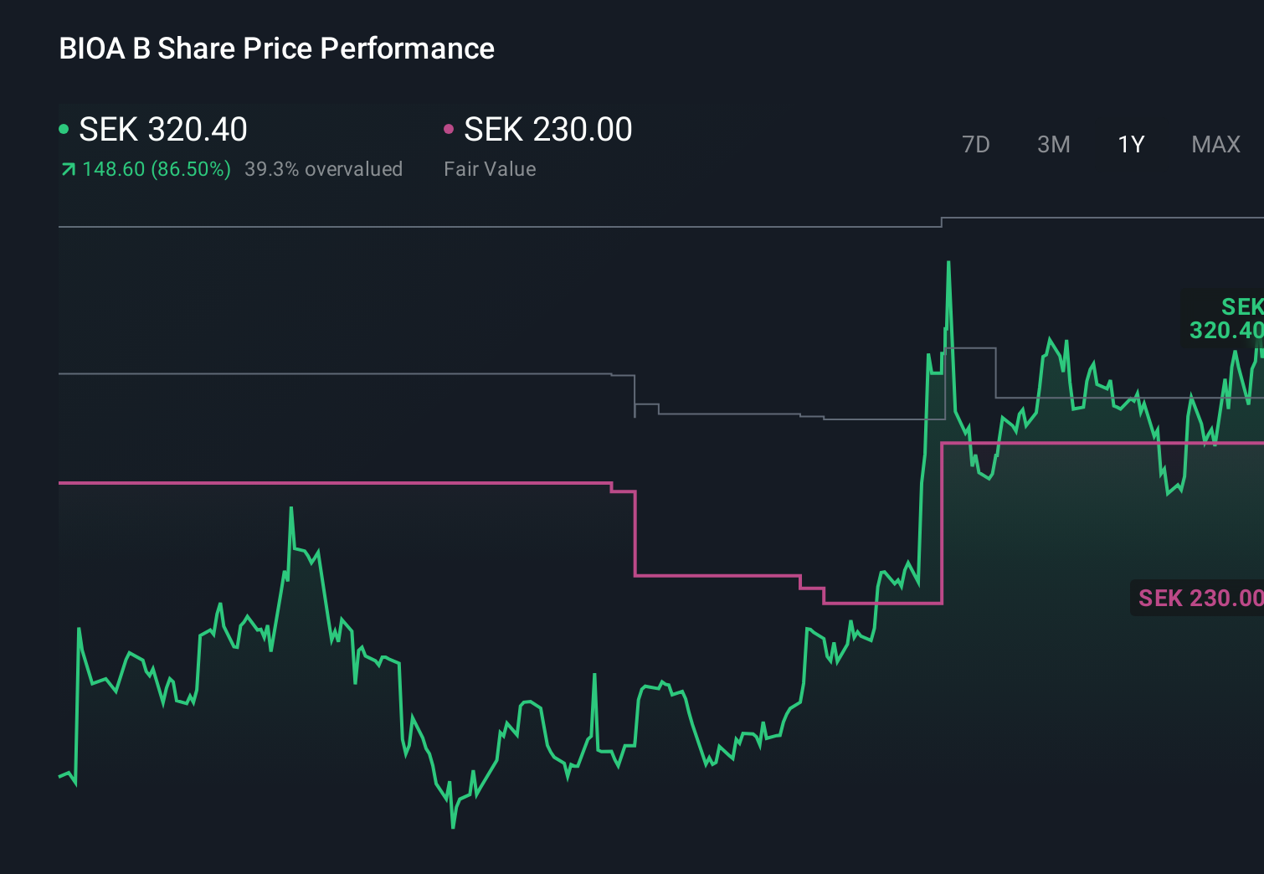Click the green price line at its highest spike
The height and width of the screenshot is (874, 1264).
(948, 262)
